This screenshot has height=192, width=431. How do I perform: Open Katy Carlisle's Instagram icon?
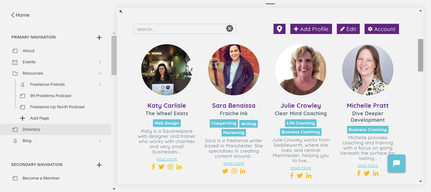coord(170,167)
